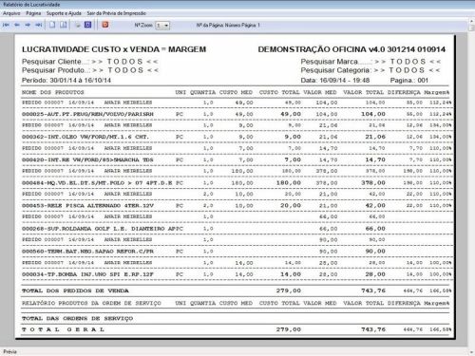The image size is (475, 356).
Task: Go to the previous page arrow
Action: [17, 25]
